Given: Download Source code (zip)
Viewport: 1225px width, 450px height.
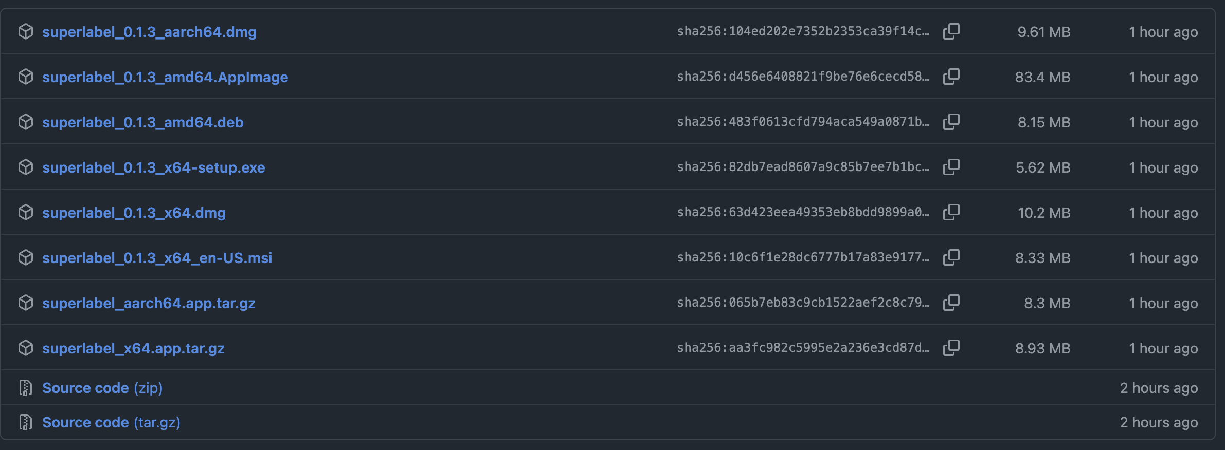Looking at the screenshot, I should click(x=102, y=388).
